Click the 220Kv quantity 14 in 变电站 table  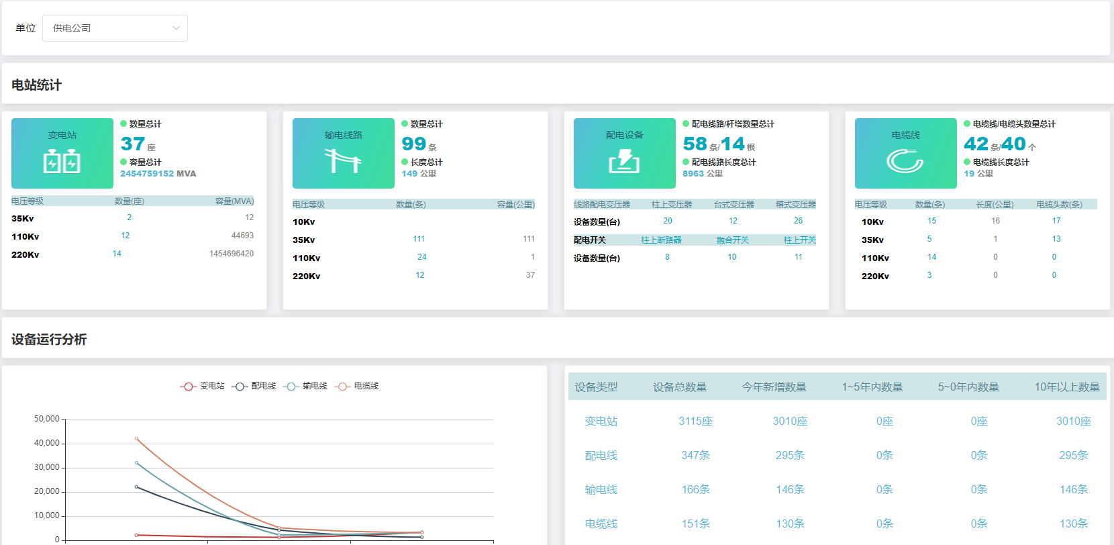tap(117, 254)
